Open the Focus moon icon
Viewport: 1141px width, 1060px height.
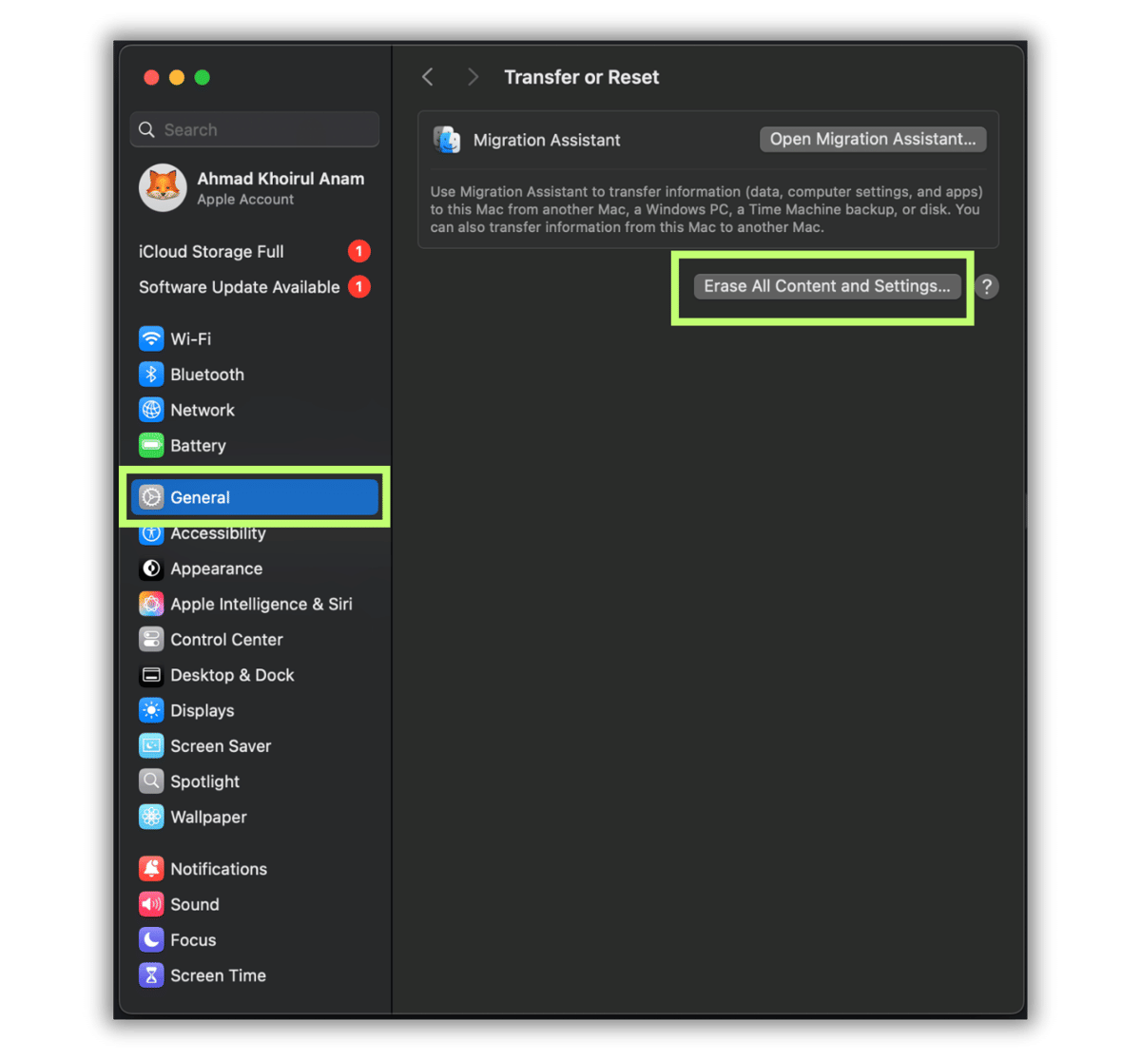[151, 939]
